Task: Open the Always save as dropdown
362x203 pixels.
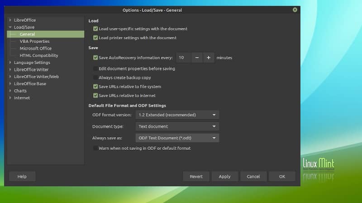Action: point(177,138)
